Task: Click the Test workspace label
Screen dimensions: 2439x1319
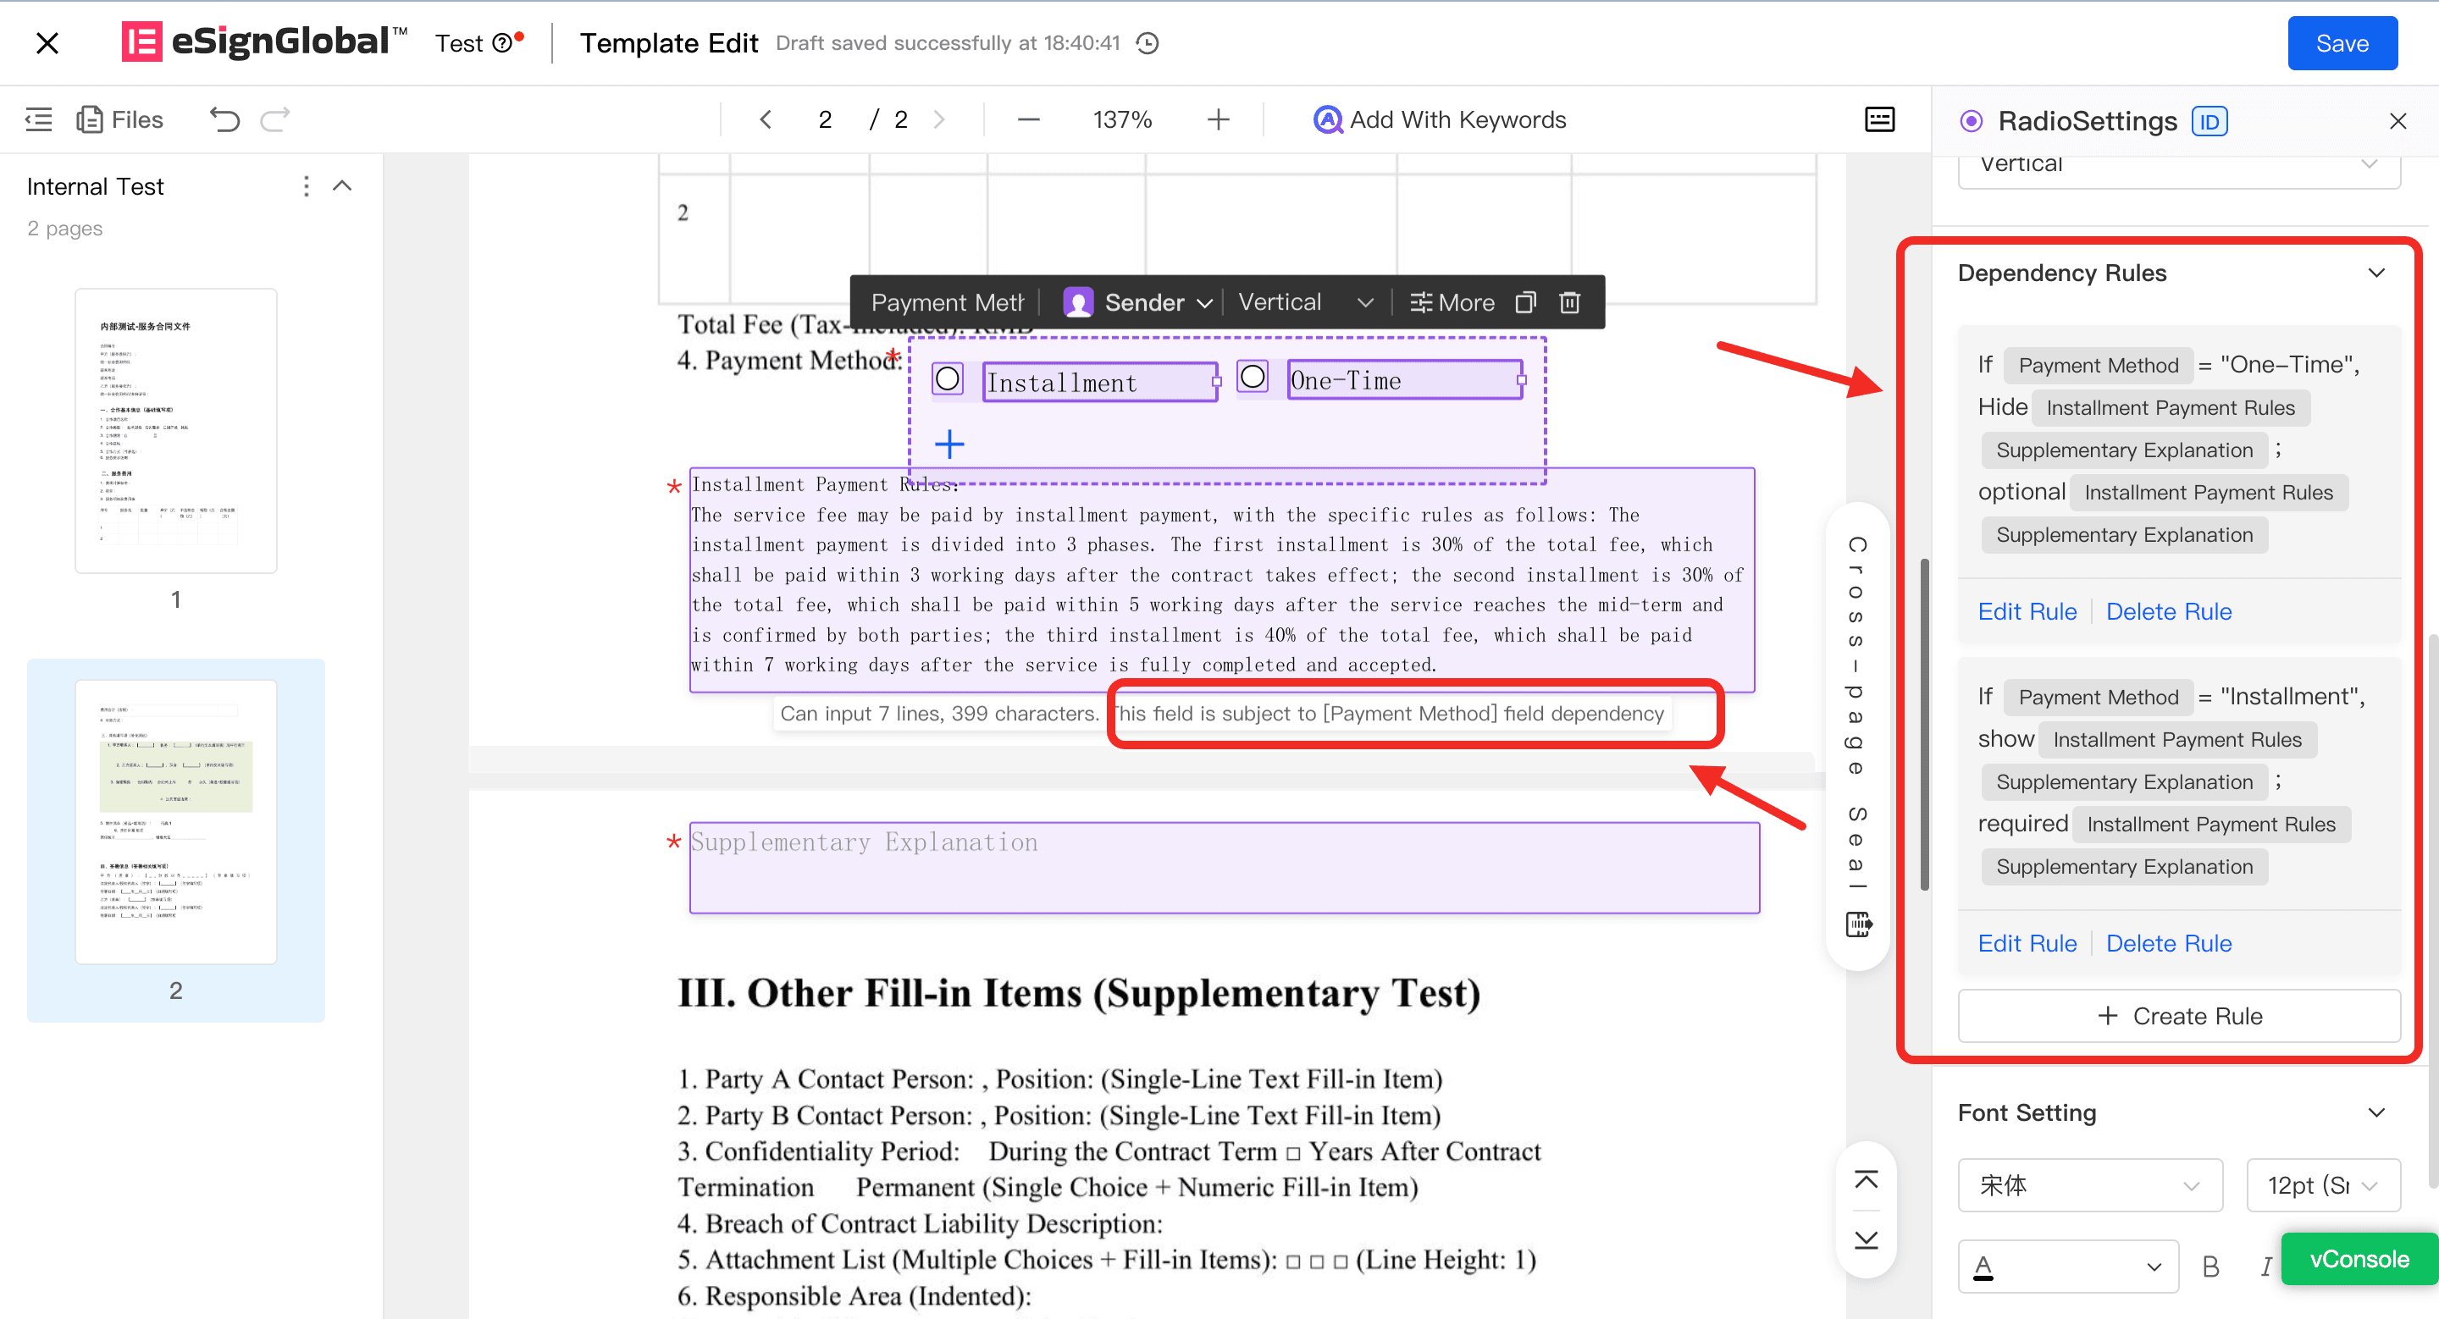Action: [x=459, y=43]
